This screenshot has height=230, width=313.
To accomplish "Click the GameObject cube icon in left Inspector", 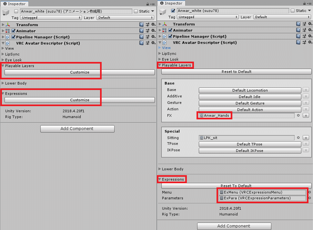I will click(6, 12).
